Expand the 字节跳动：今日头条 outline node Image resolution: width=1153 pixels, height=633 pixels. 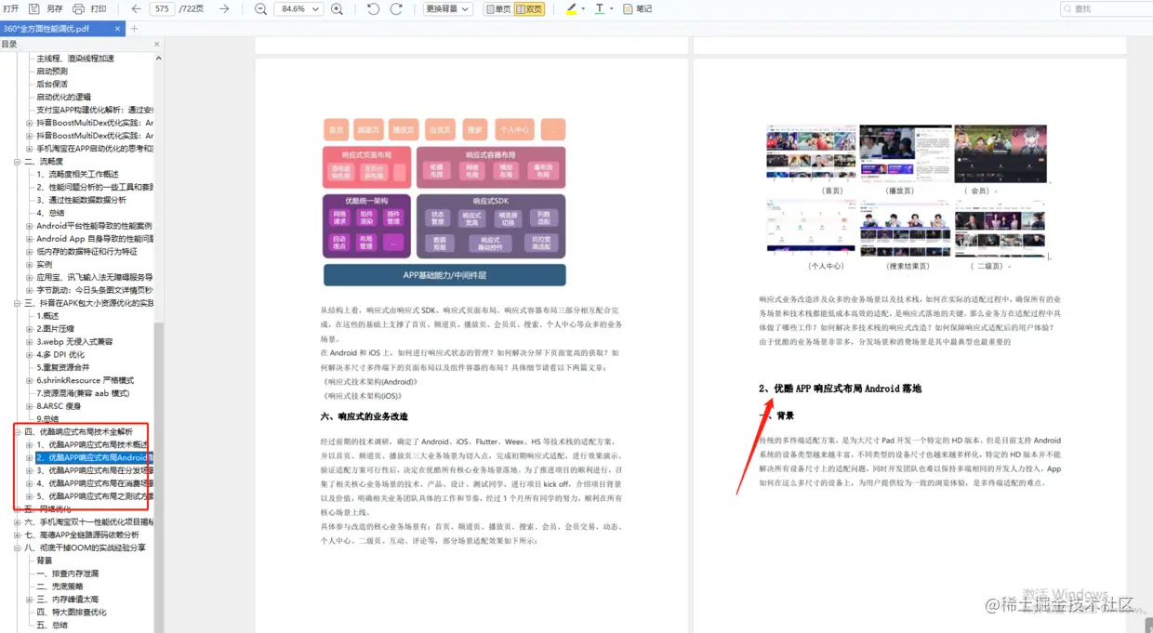[29, 290]
